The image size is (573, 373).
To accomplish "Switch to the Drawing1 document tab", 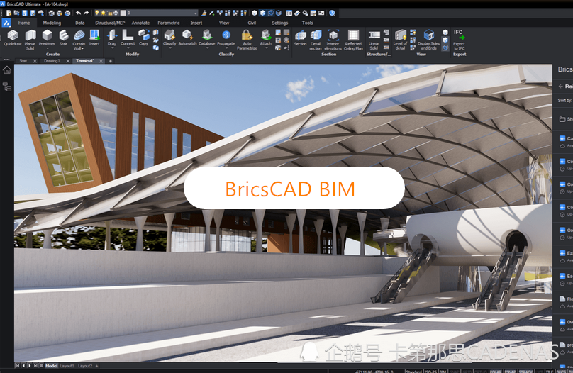I will (52, 61).
